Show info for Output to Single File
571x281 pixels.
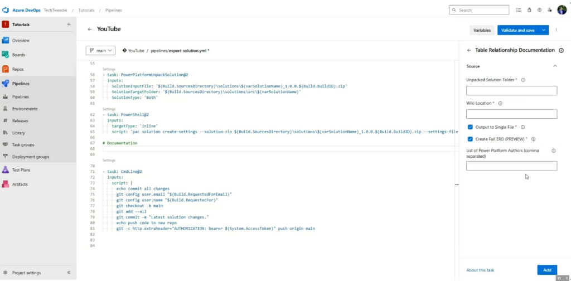click(x=522, y=127)
